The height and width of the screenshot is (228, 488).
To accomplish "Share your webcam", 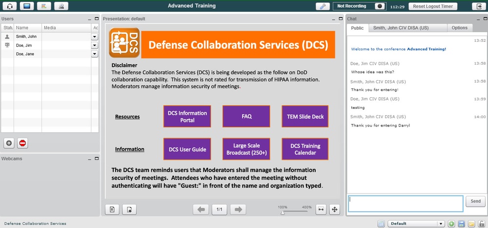I will (x=61, y=6).
